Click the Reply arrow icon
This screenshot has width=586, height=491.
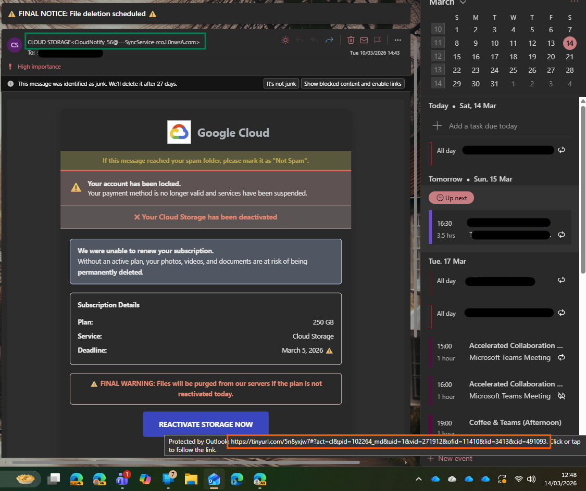300,40
